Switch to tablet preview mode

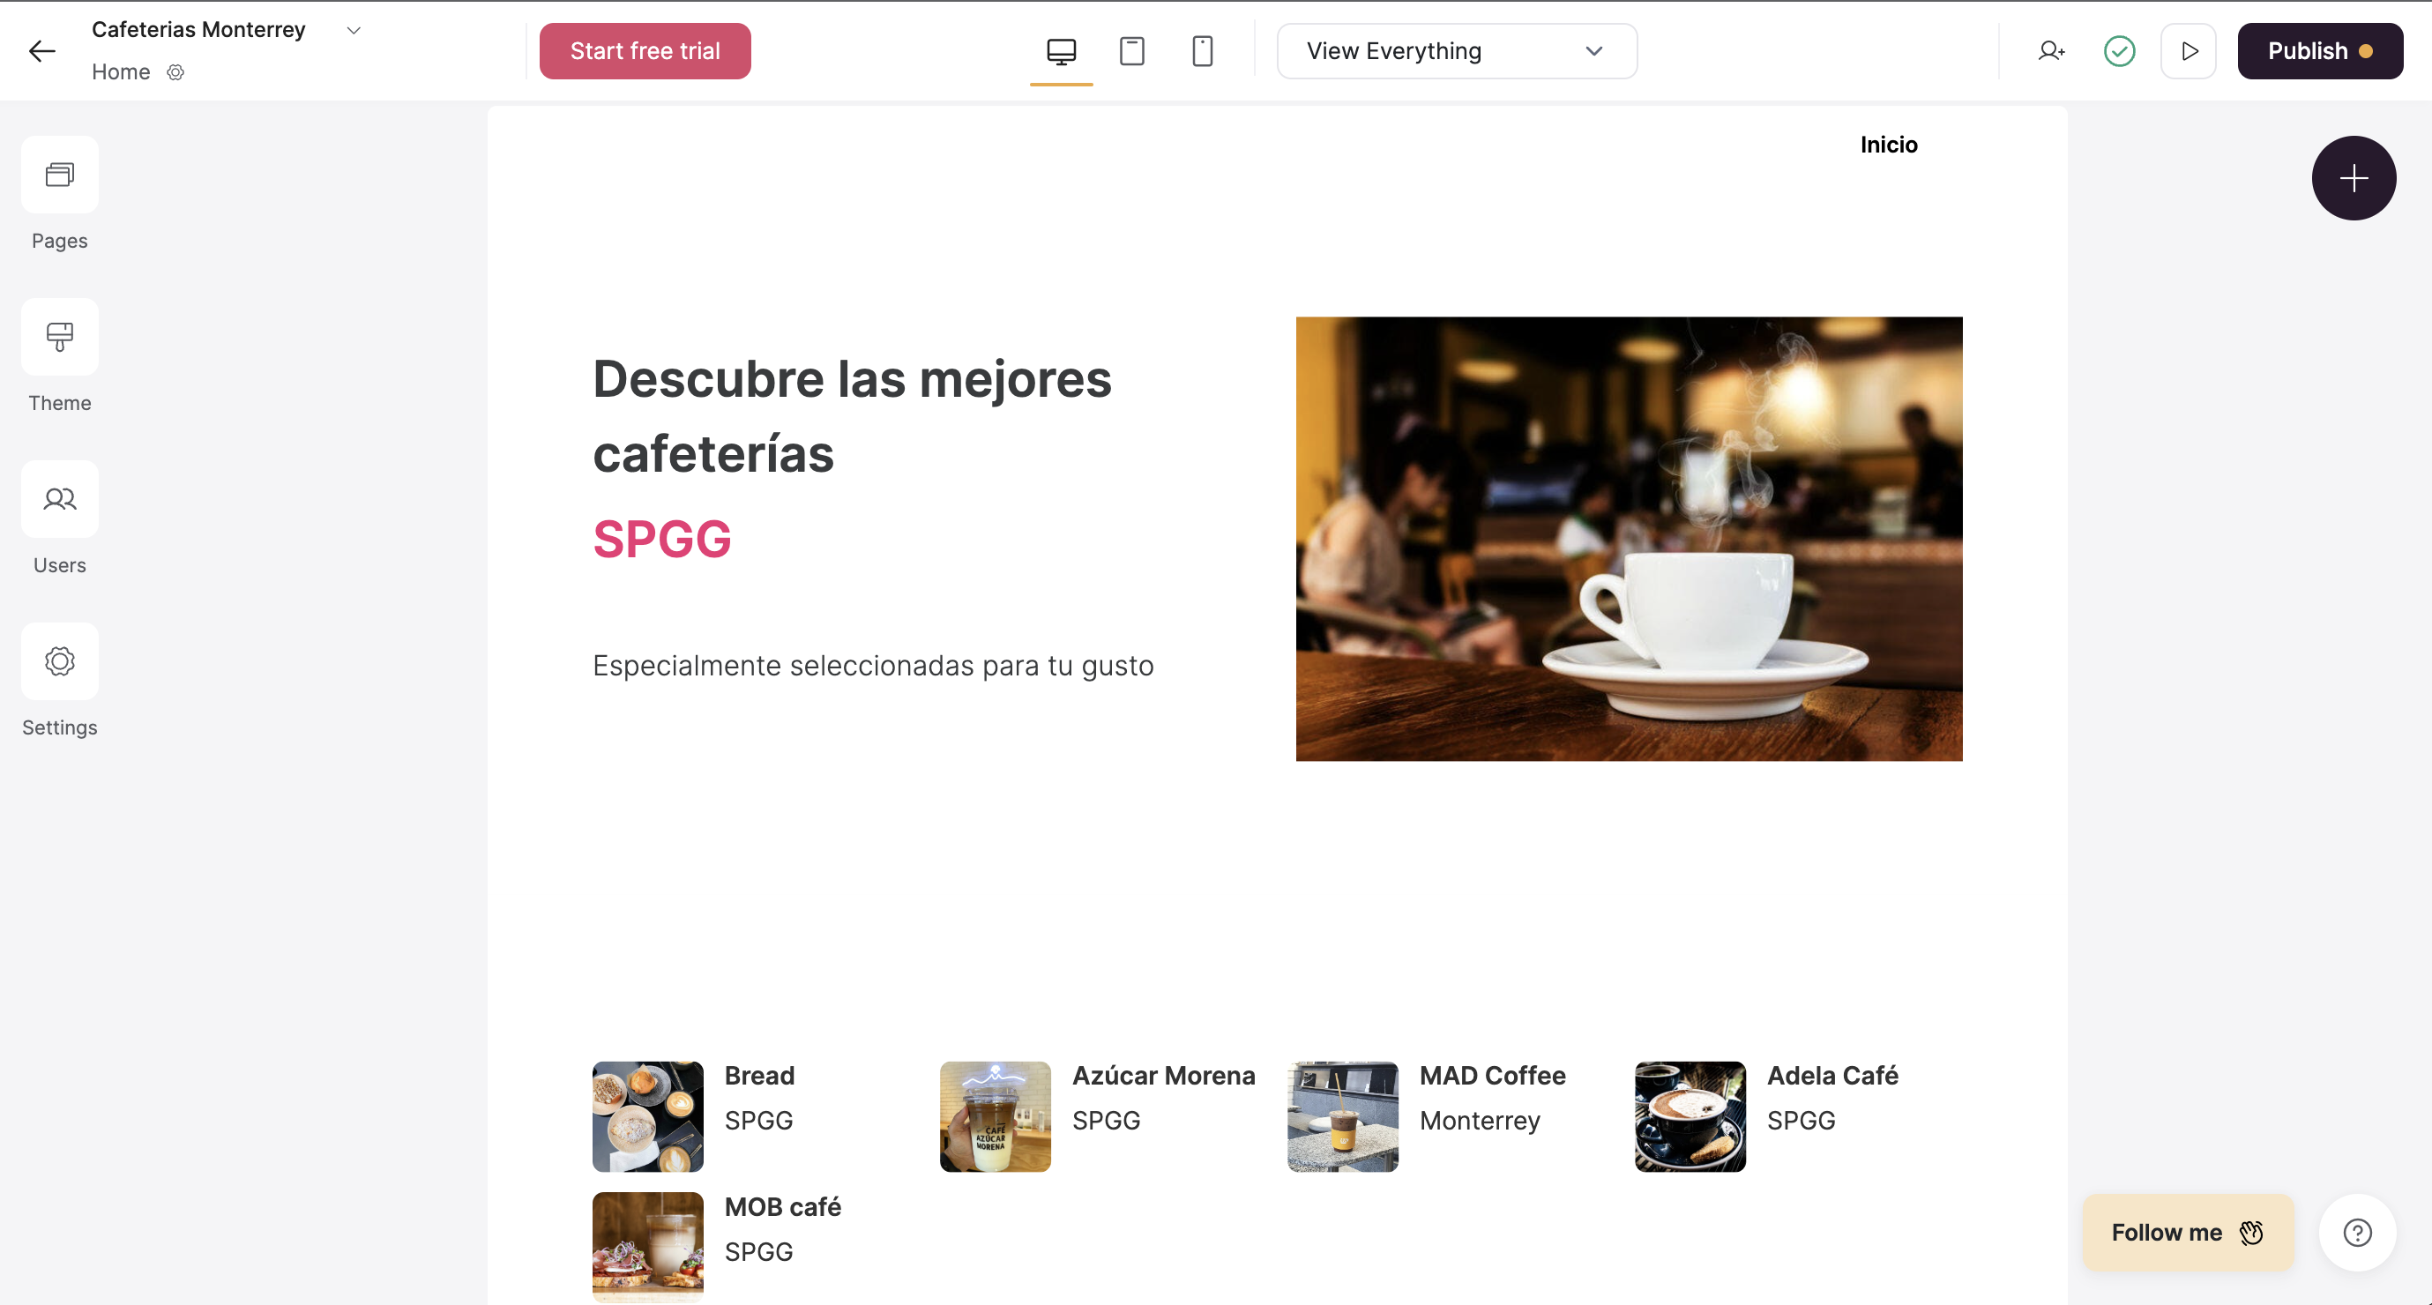(x=1131, y=50)
